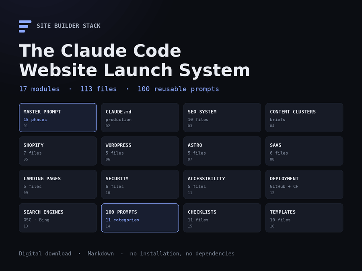362x271 pixels.
Task: Open the MASTER PROMPT module card
Action: (x=58, y=118)
